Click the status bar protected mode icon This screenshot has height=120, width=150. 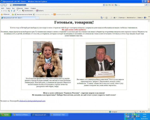click(136, 112)
